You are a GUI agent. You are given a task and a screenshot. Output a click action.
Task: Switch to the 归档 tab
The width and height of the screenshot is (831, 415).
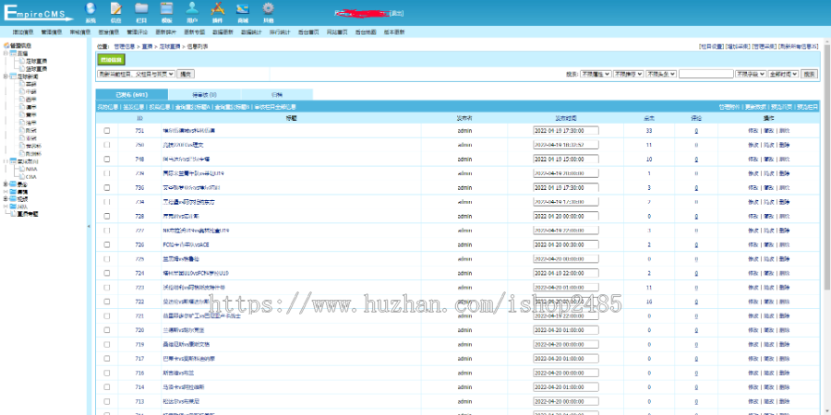pos(277,95)
